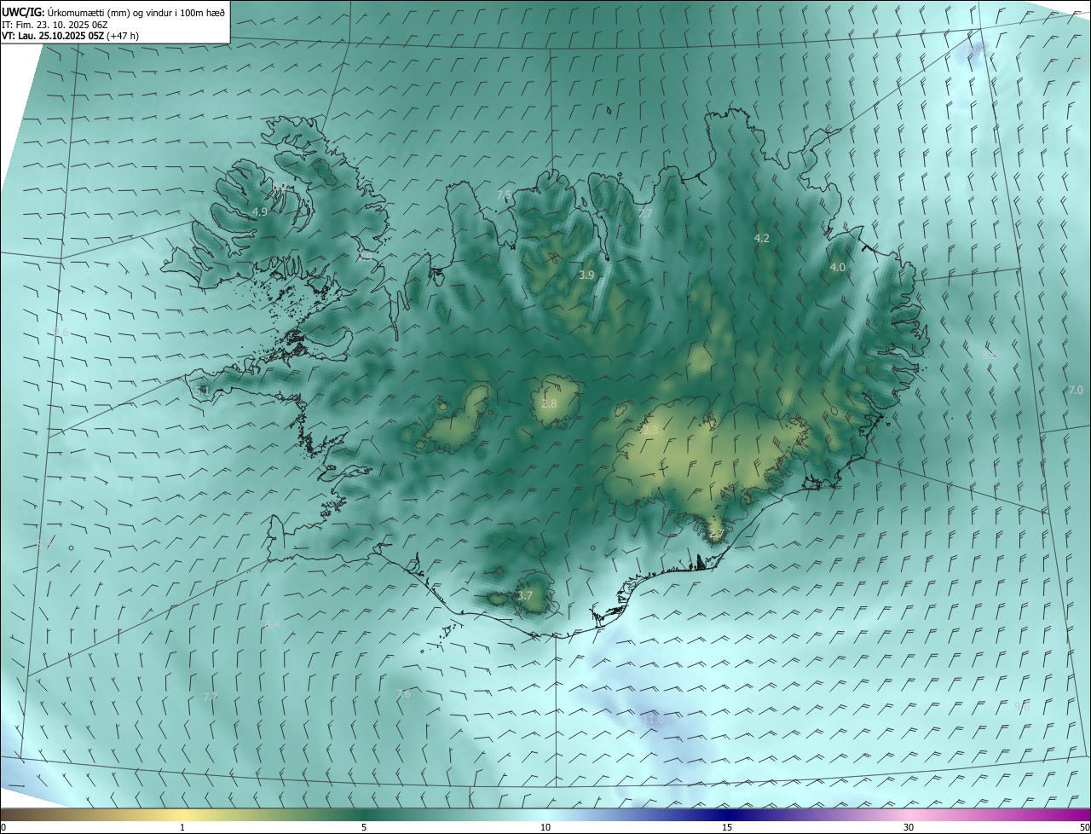Click the 8.4 value on the map
Image resolution: width=1091 pixels, height=834 pixels.
pos(272,624)
